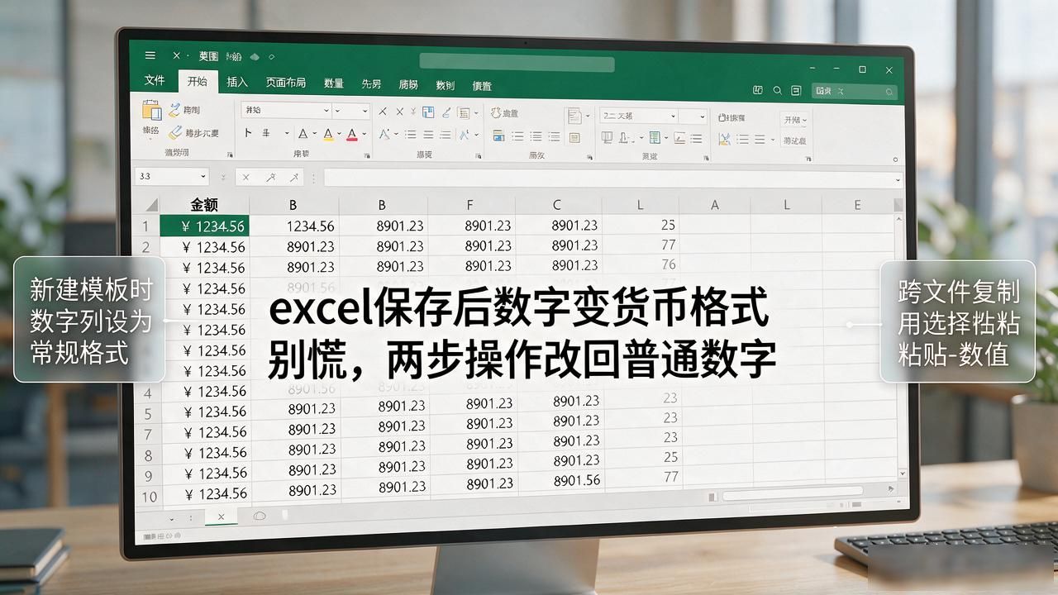Click the cancel X icon beside the formula bar
The width and height of the screenshot is (1058, 595).
click(x=245, y=177)
